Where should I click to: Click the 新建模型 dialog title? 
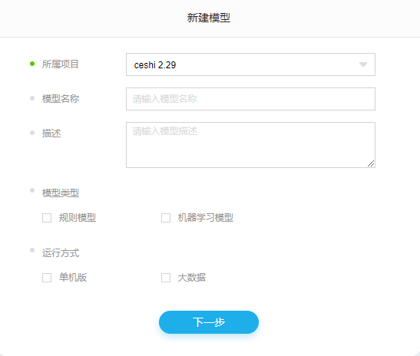[x=209, y=18]
